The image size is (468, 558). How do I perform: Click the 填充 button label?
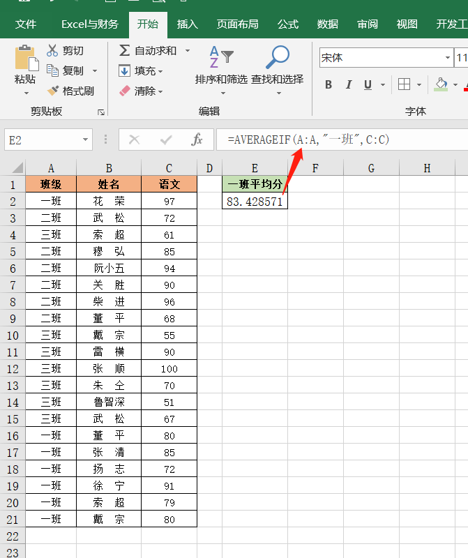tap(145, 71)
